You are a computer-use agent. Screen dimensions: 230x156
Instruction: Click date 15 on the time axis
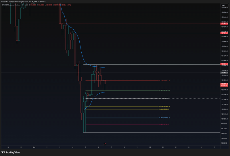click(214, 147)
